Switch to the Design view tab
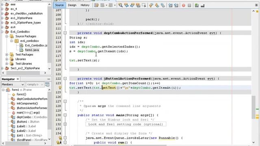The width and height of the screenshot is (260, 146). [72, 5]
